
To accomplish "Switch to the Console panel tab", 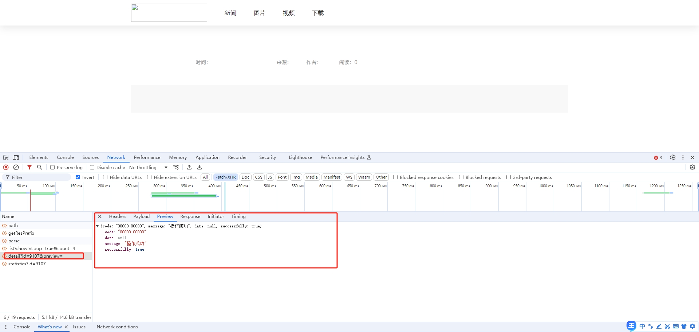I will [x=65, y=157].
